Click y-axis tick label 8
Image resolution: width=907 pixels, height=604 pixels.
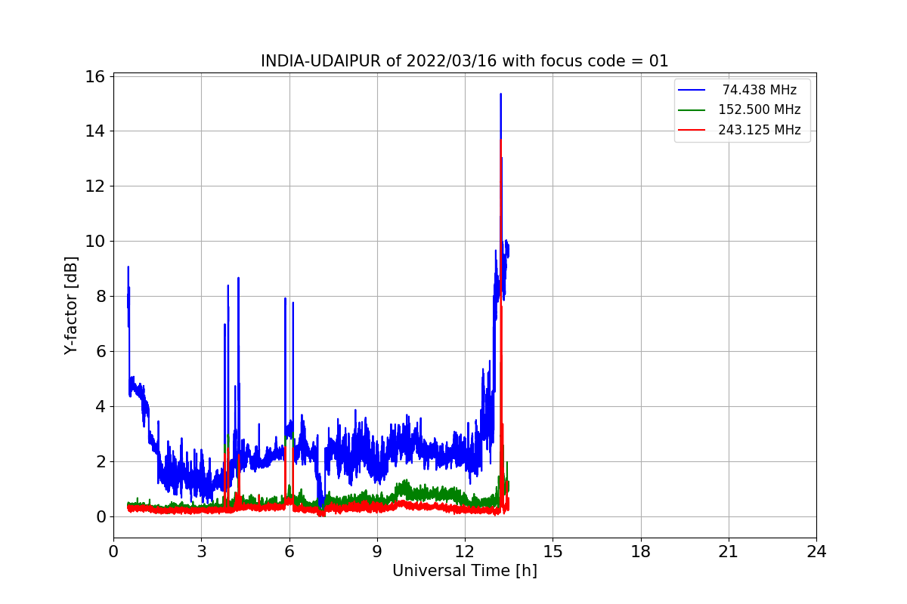click(x=100, y=296)
